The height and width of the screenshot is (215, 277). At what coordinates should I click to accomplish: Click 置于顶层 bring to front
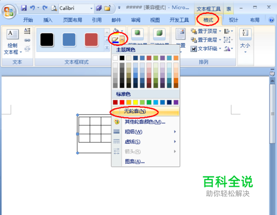point(204,31)
